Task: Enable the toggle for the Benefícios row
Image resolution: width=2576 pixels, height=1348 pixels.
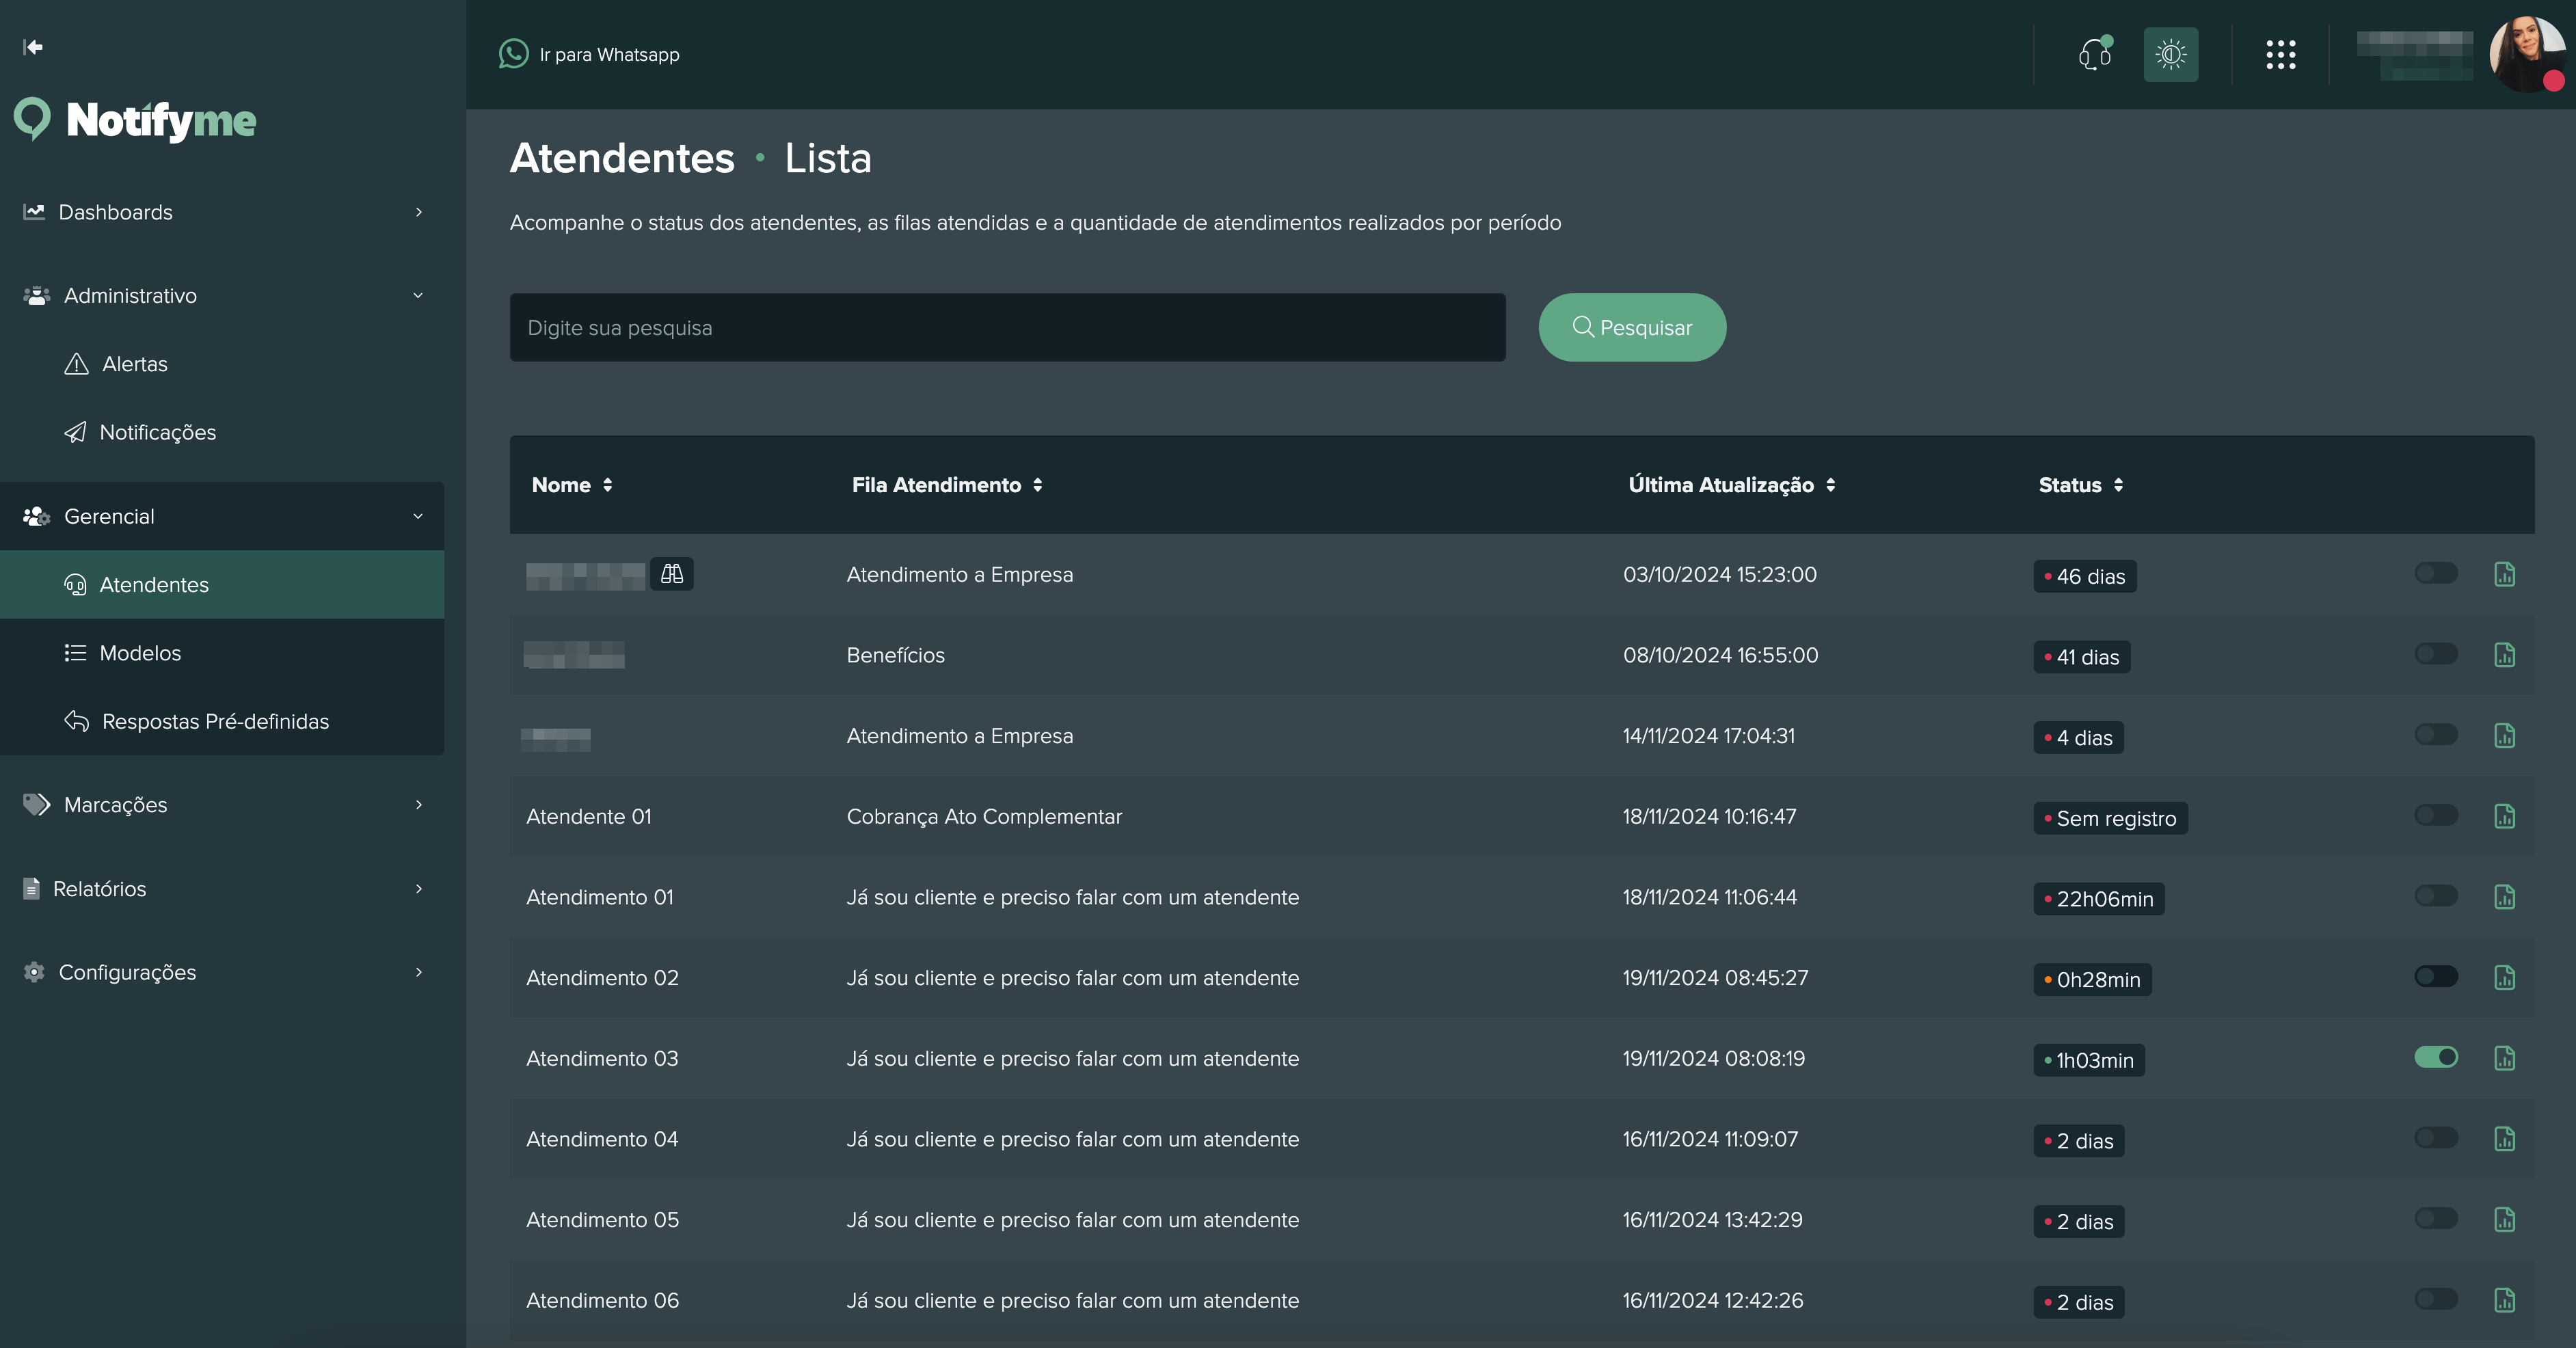Action: (x=2436, y=654)
